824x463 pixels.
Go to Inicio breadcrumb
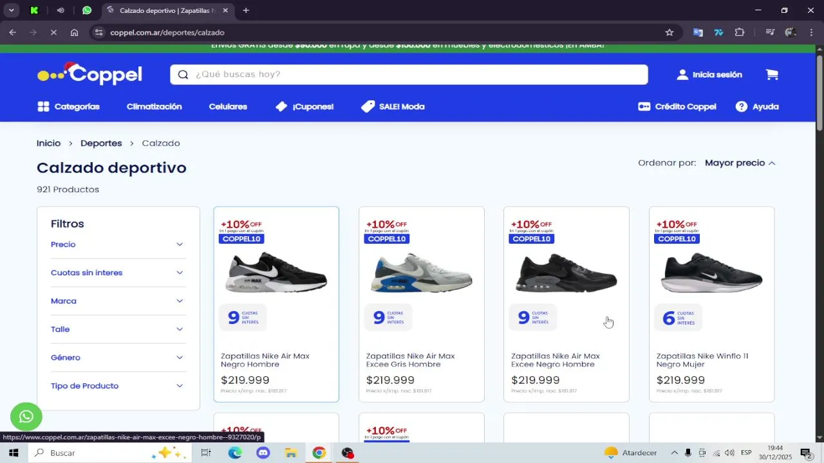pos(49,143)
